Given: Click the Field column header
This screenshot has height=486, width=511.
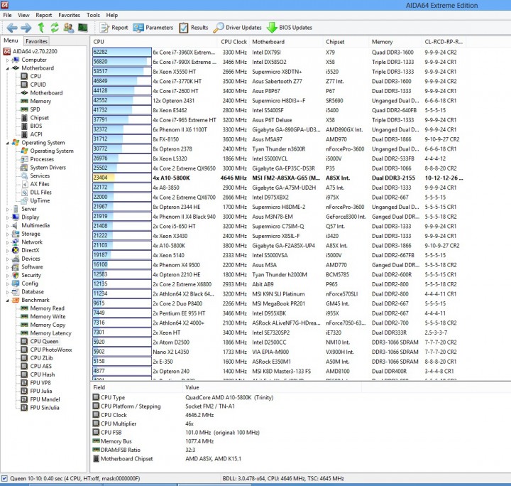Looking at the screenshot, I should [x=136, y=387].
